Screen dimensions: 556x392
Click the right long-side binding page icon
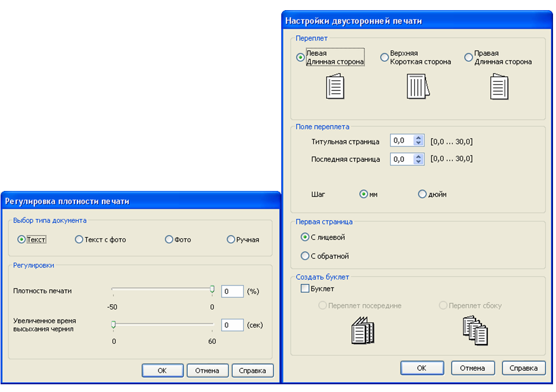tap(499, 86)
